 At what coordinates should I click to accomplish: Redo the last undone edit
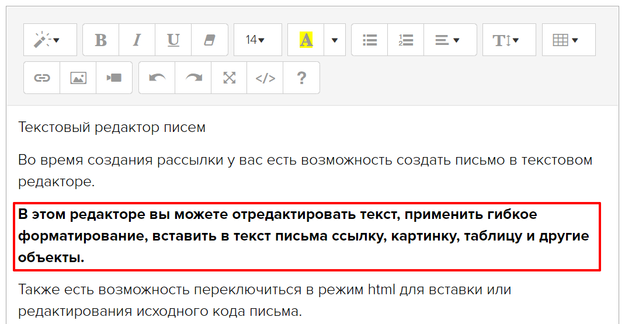click(193, 78)
